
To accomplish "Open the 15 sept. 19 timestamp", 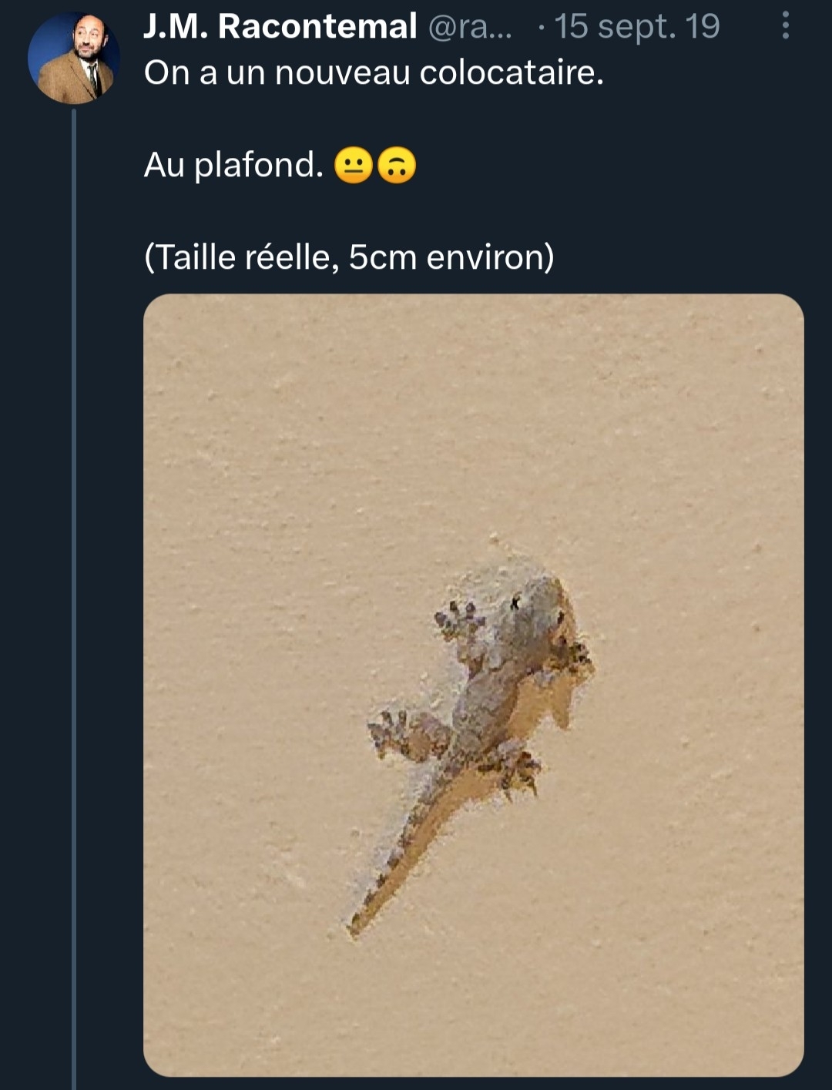I will pyautogui.click(x=637, y=27).
